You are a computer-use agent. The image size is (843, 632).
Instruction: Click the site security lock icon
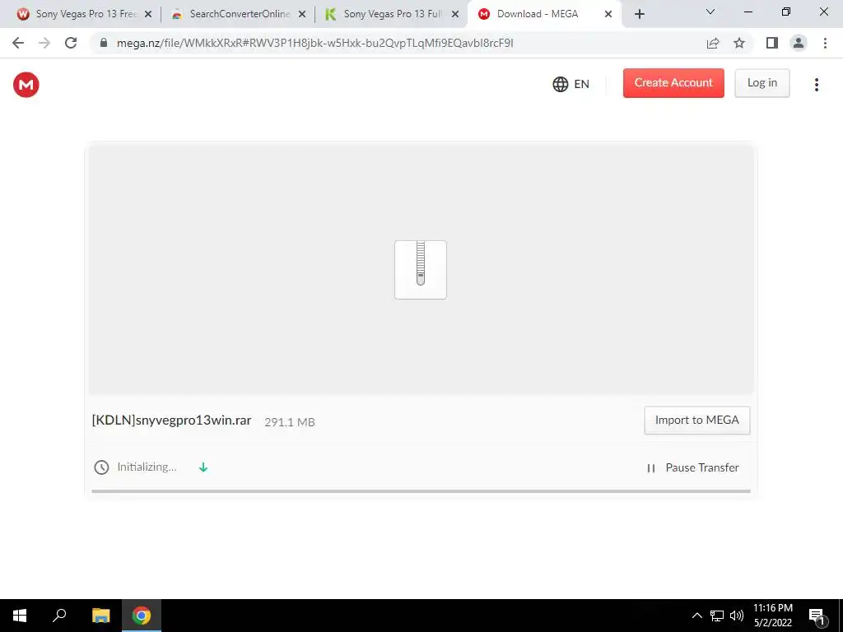(x=104, y=43)
